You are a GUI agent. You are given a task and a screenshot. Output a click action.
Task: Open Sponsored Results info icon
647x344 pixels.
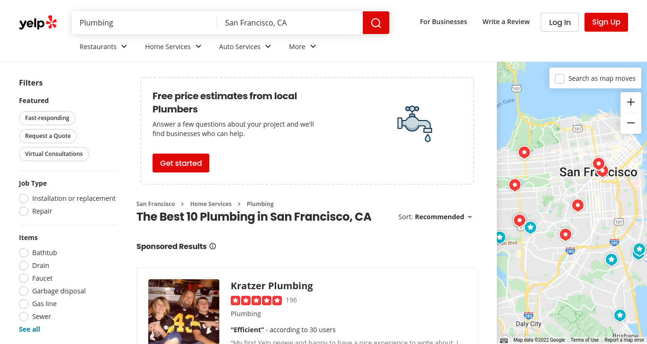(213, 246)
